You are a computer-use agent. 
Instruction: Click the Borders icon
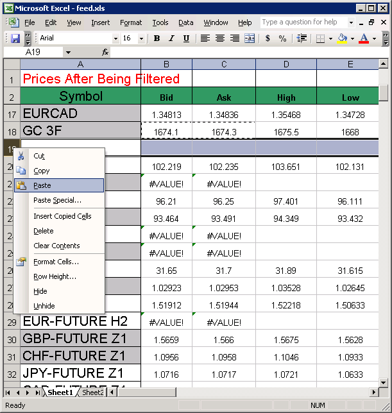pyautogui.click(x=320, y=38)
